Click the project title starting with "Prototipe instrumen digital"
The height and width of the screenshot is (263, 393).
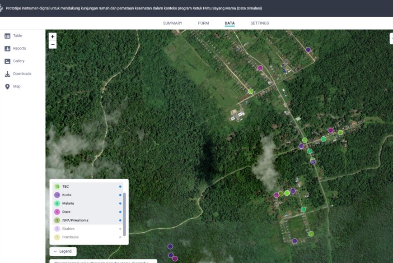pyautogui.click(x=134, y=8)
